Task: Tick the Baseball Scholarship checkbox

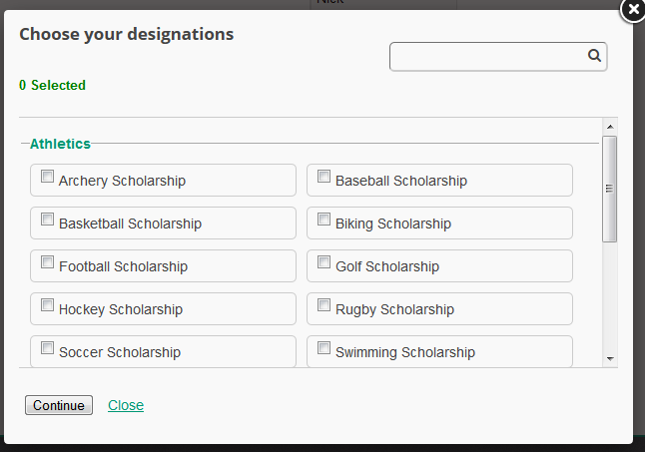Action: 323,177
